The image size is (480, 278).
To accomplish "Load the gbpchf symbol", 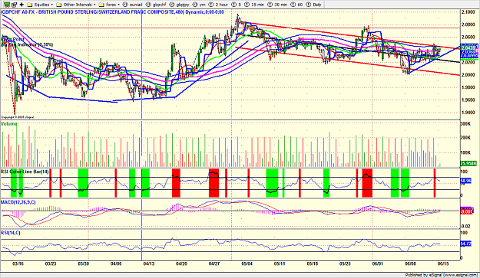I will coord(156,5).
